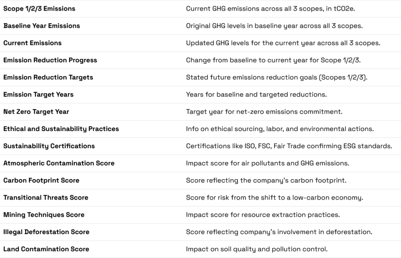Click the Illegal Deforestation Score entry
The height and width of the screenshot is (258, 401).
point(46,232)
